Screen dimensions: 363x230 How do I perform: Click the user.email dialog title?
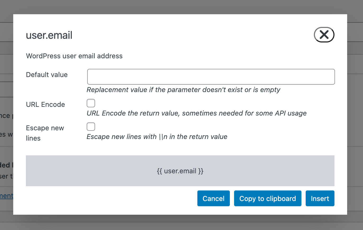[x=49, y=35]
